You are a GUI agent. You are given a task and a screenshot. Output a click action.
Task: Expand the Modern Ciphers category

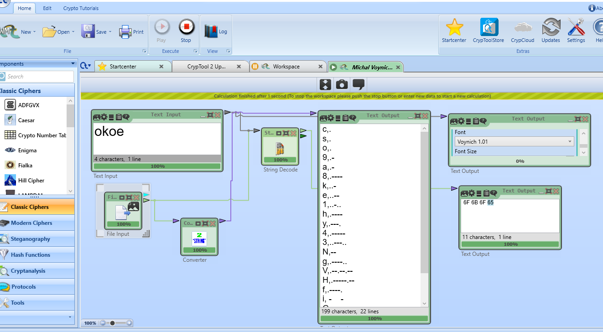pyautogui.click(x=32, y=223)
